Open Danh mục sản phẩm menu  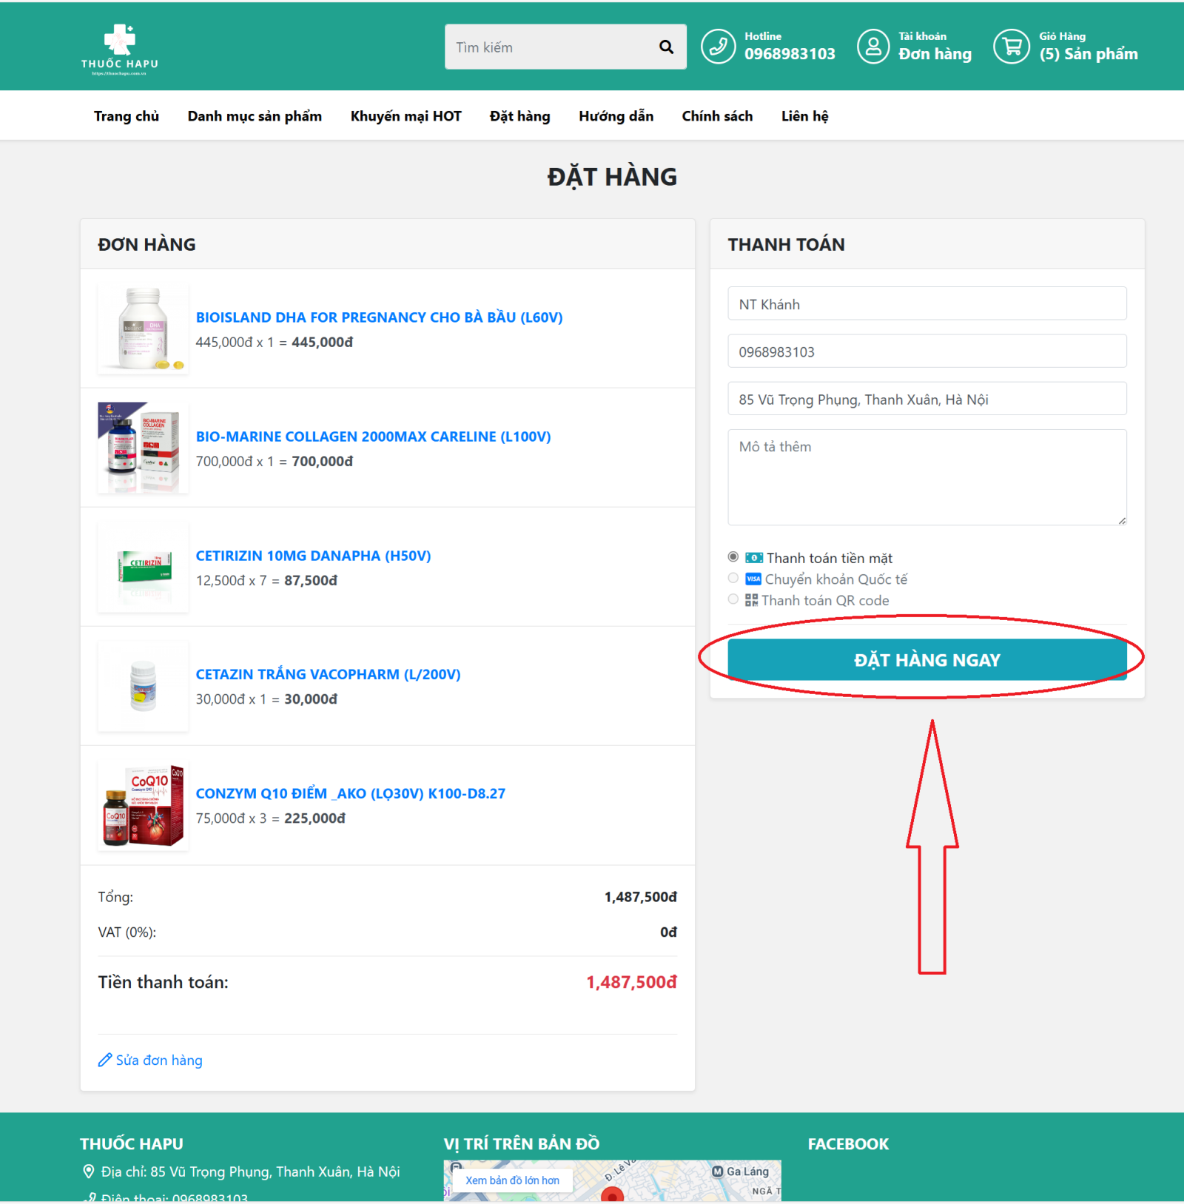click(x=255, y=116)
